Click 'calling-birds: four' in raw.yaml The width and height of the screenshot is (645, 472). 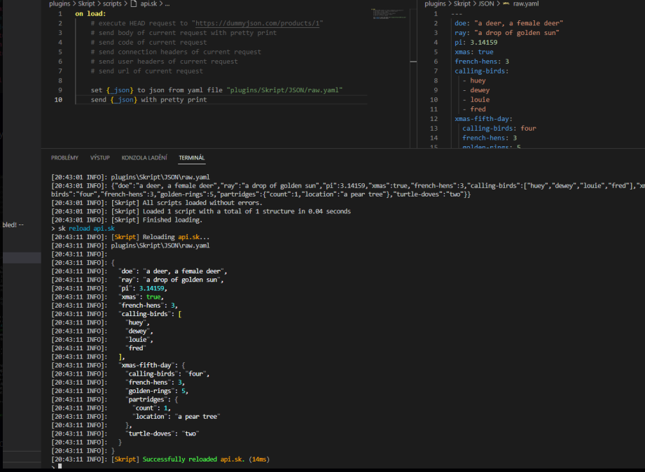pos(499,129)
